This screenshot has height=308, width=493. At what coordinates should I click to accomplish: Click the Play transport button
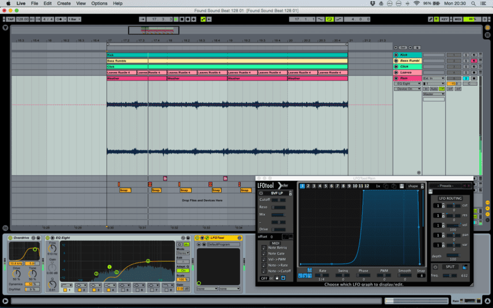tap(176, 19)
